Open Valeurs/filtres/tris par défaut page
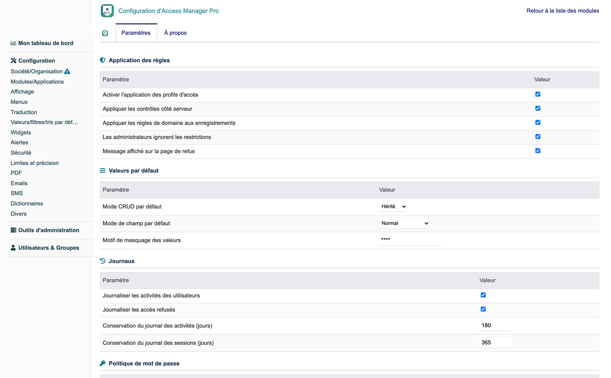 click(44, 123)
